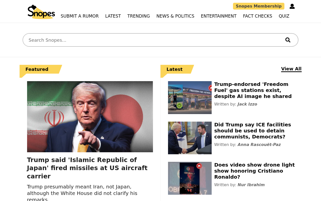Viewport: 321px width, 201px height.
Task: Go to Latest in navigation bar
Action: [113, 16]
